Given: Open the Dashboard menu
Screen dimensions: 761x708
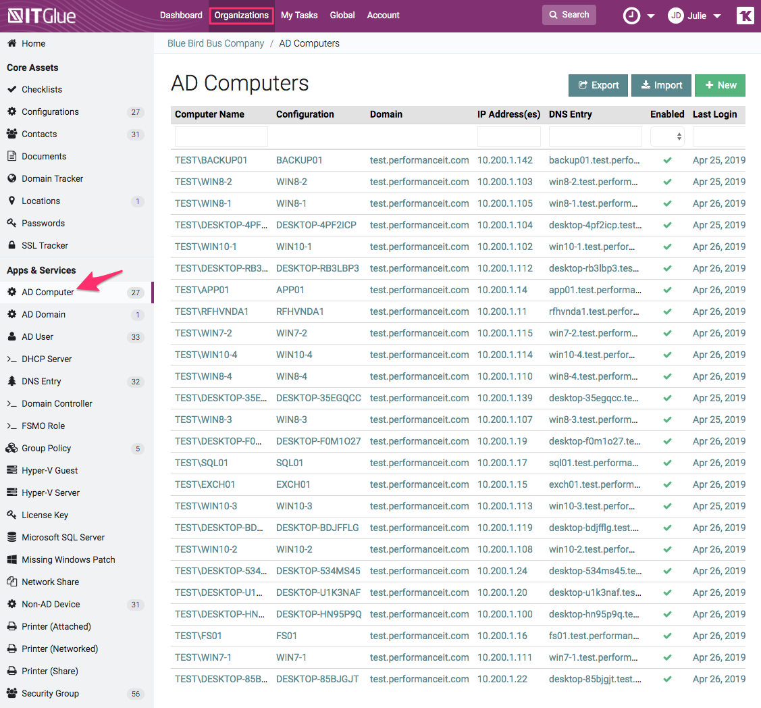Looking at the screenshot, I should pos(181,15).
